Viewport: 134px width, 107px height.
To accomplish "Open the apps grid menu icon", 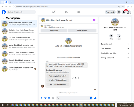I will [118, 12].
